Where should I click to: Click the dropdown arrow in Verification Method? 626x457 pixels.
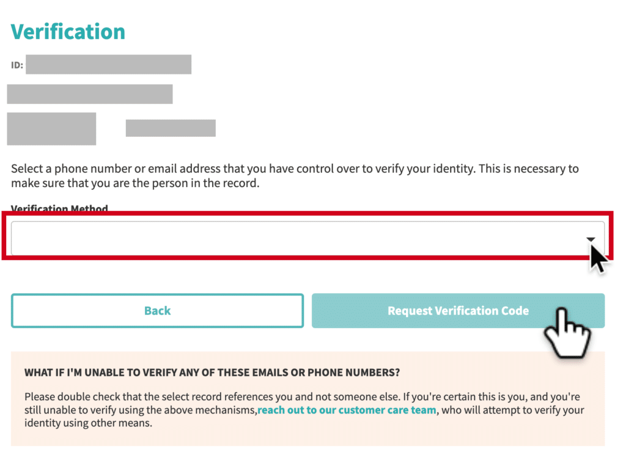point(591,239)
